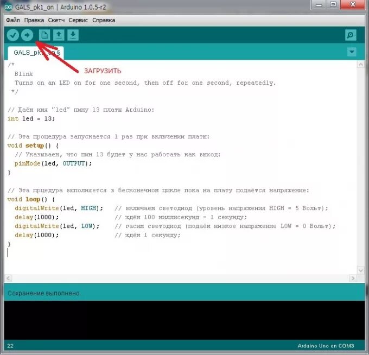This screenshot has height=355, width=369.
Task: Click the line 'int led = 13;'
Action: pos(31,119)
